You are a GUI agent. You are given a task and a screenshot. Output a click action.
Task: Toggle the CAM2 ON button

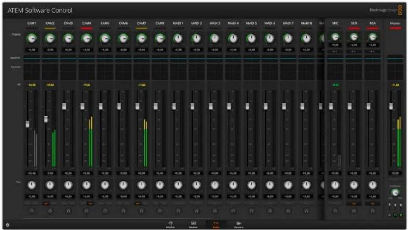click(x=46, y=203)
